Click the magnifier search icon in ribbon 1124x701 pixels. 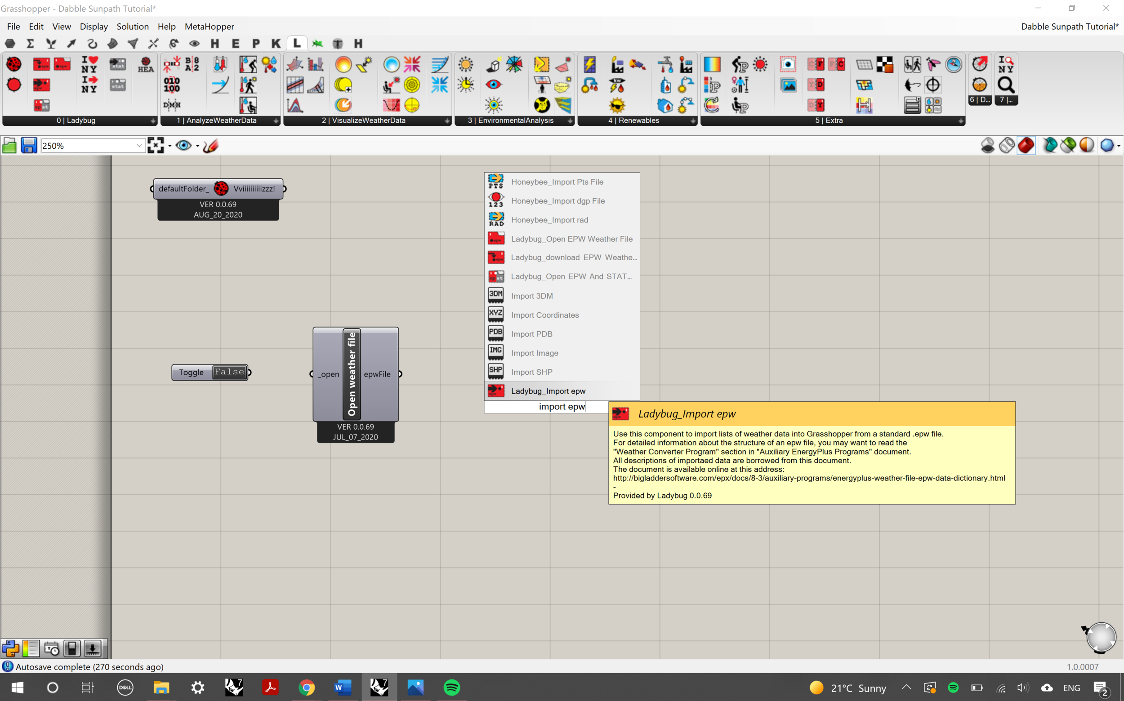pyautogui.click(x=1006, y=85)
